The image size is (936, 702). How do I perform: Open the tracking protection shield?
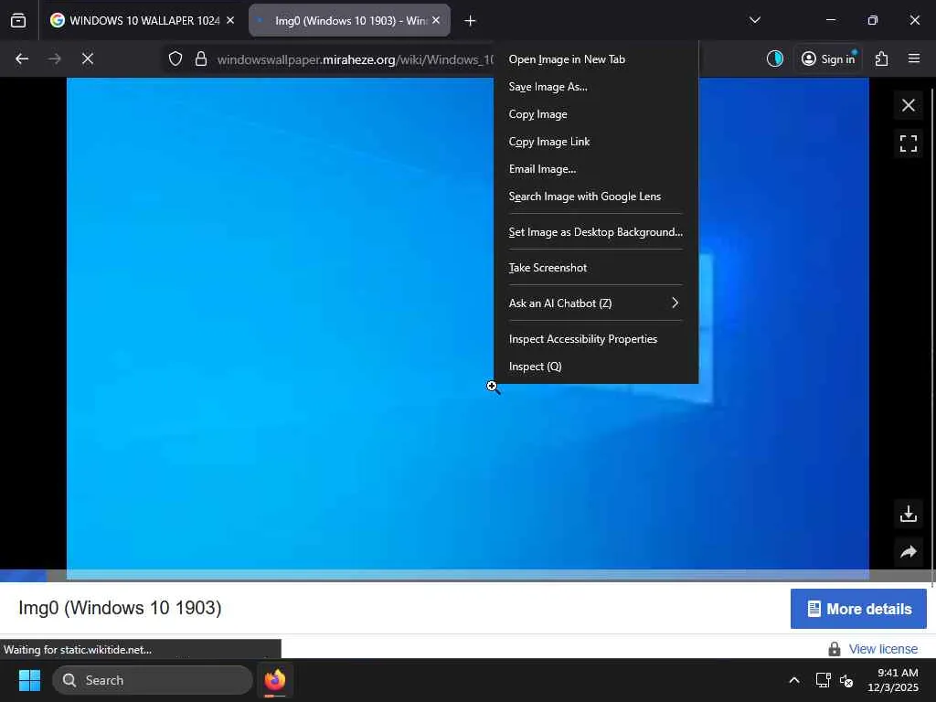tap(175, 58)
